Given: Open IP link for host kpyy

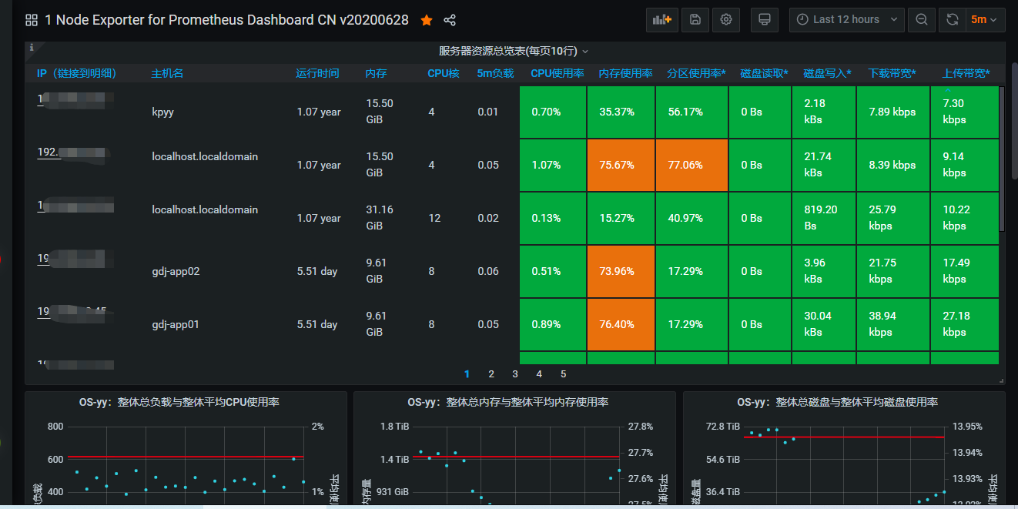Looking at the screenshot, I should point(75,99).
